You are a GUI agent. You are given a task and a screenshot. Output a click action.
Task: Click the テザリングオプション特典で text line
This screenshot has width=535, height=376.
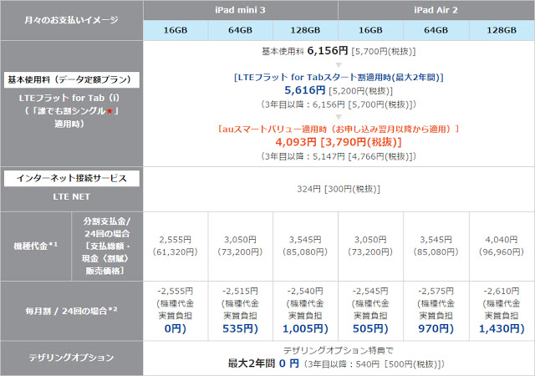tap(339, 350)
